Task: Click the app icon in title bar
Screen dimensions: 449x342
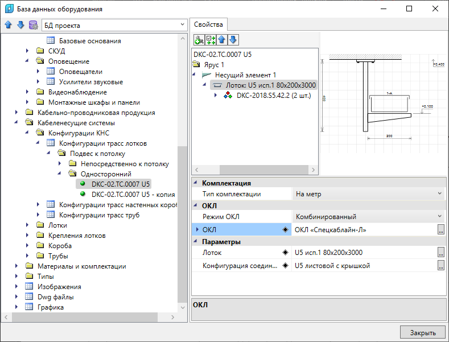Action: tap(9, 9)
